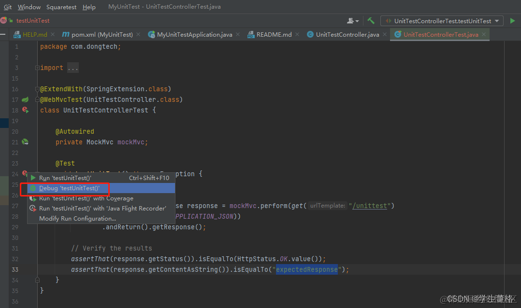Image resolution: width=521 pixels, height=308 pixels.
Task: Click the autowired bean gutter icon on line 21
Action: 25,142
